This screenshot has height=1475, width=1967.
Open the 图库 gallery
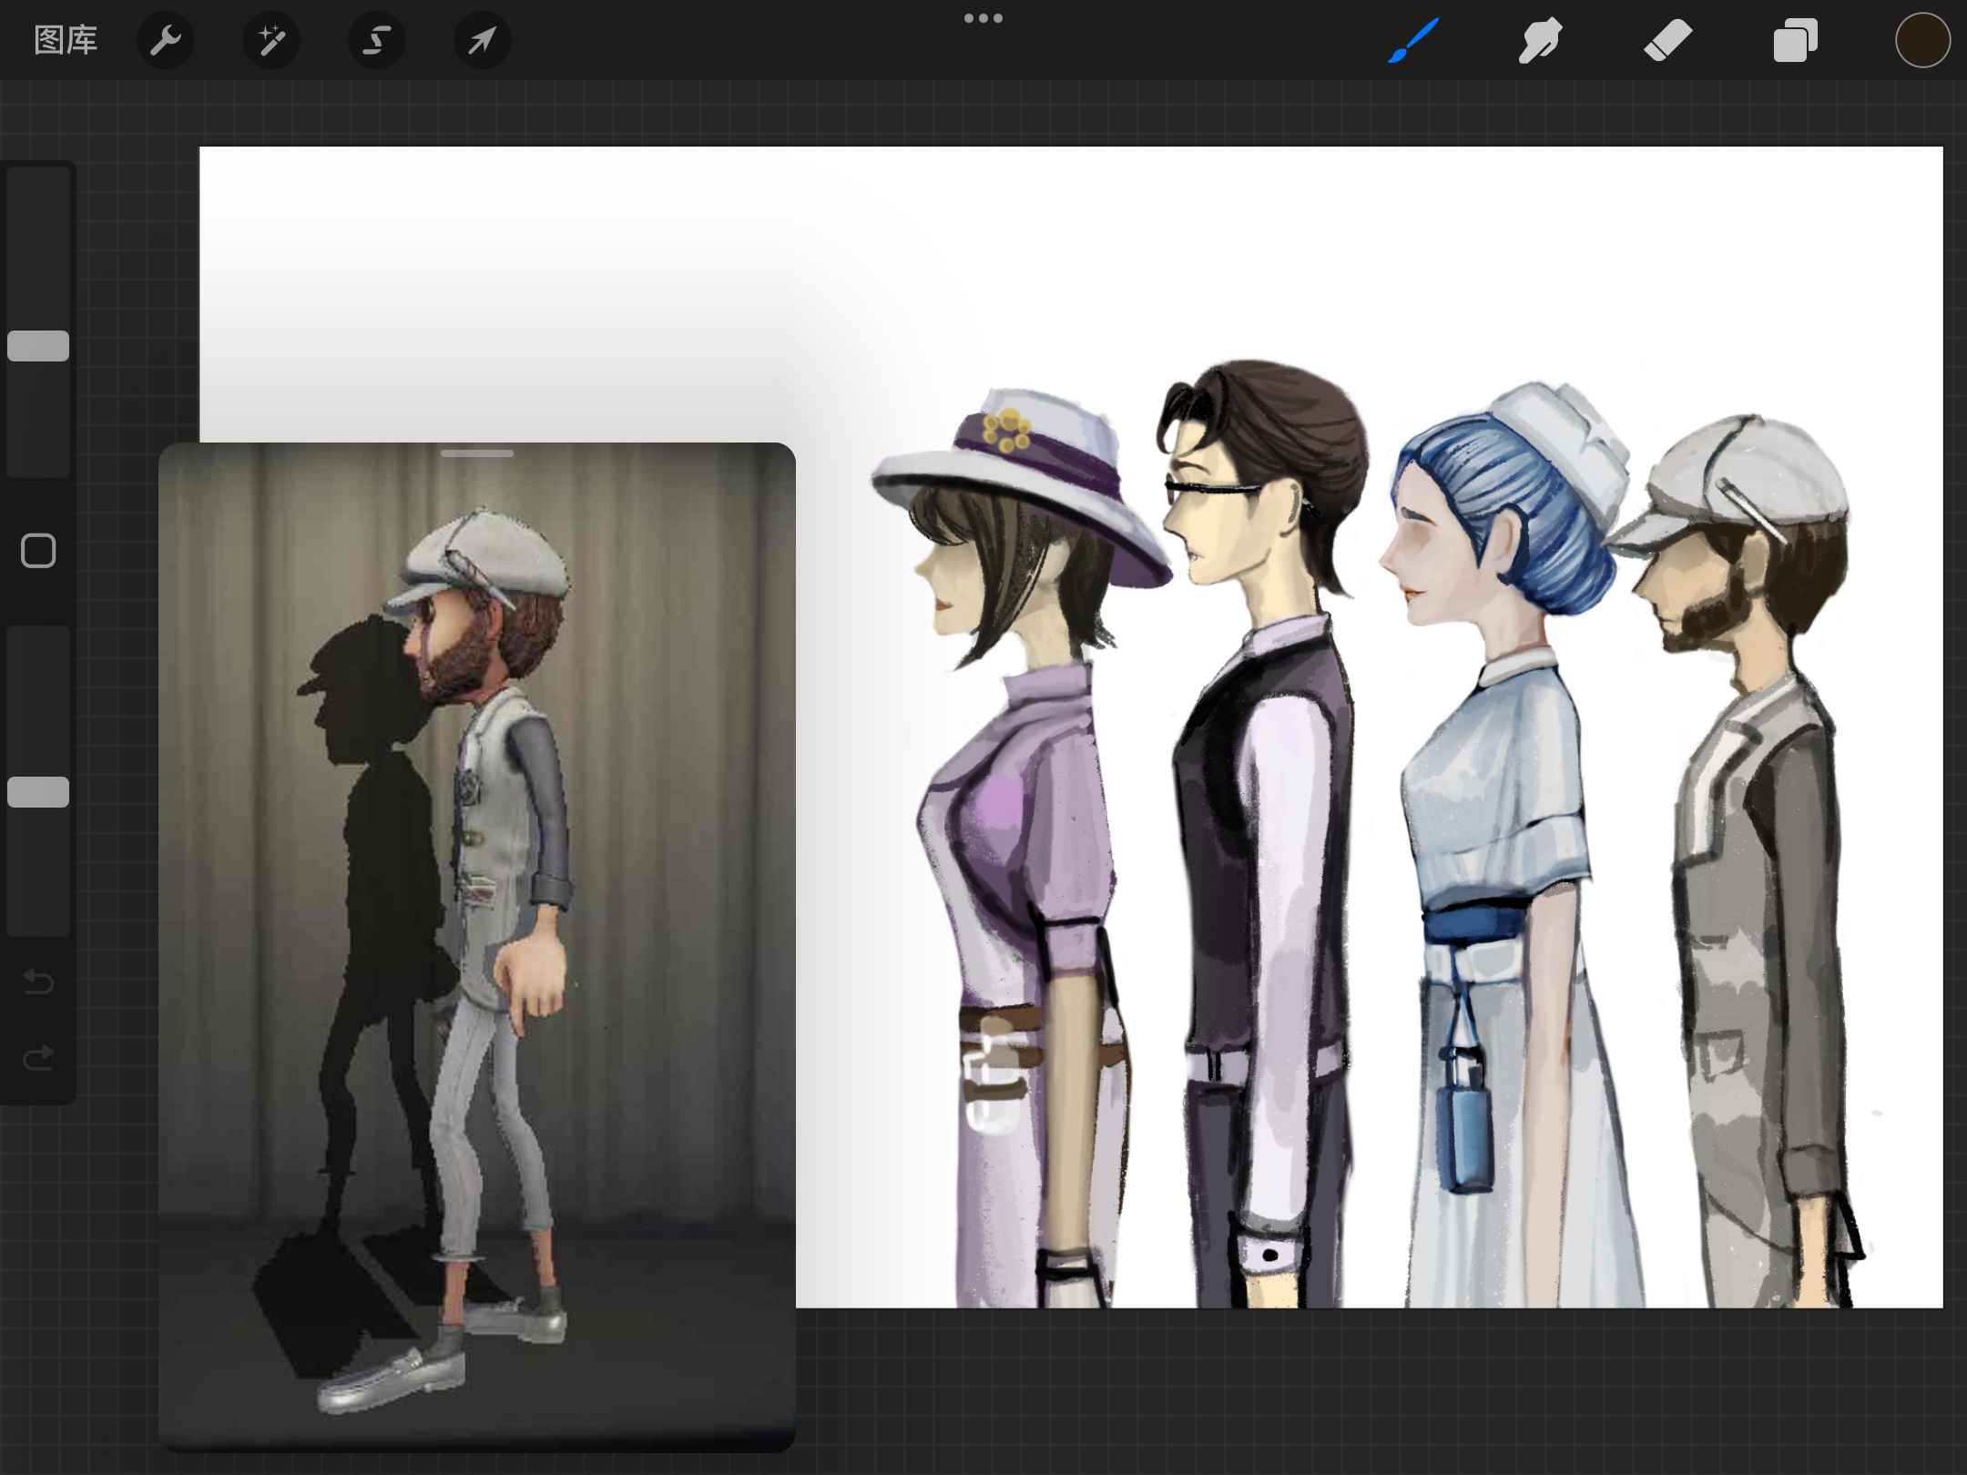[x=66, y=40]
